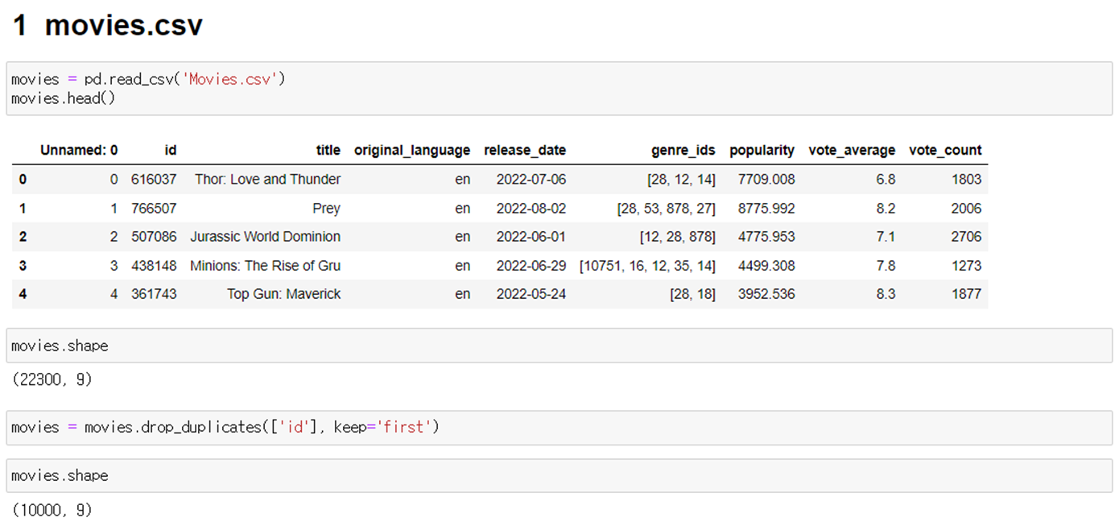Click the title cell 'Thor: Love and Thunder'
Image resolution: width=1119 pixels, height=530 pixels.
pos(268,179)
